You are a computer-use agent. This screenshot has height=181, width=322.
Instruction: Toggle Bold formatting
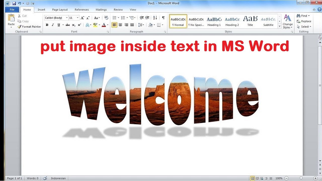47,25
